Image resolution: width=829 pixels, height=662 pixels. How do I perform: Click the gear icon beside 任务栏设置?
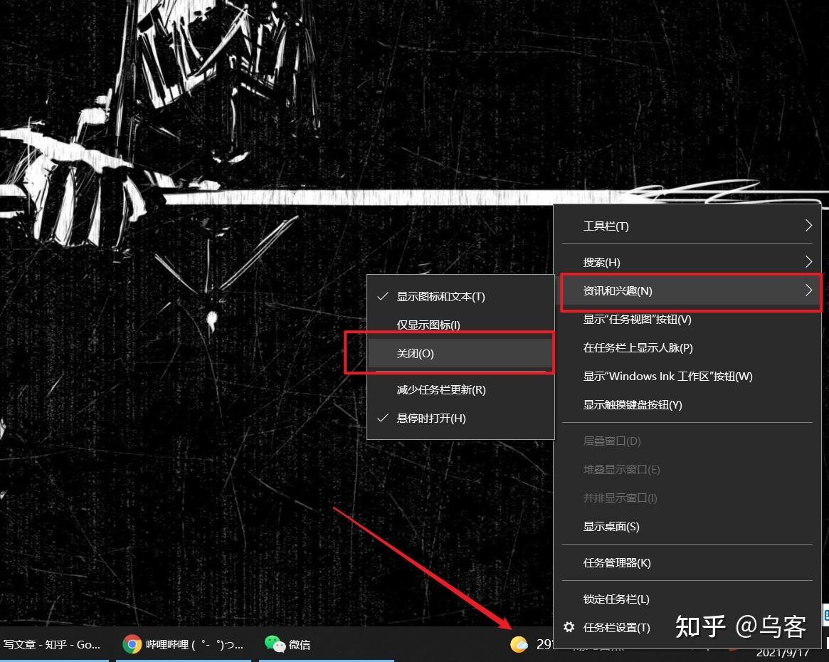(x=568, y=627)
